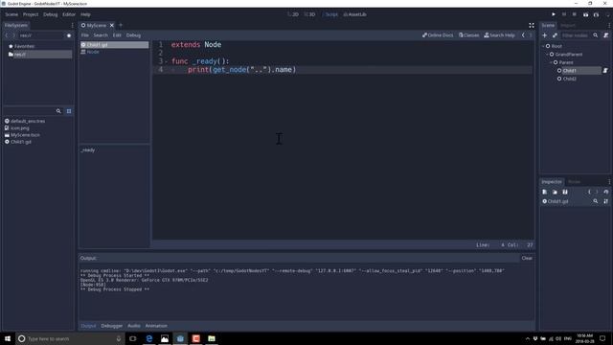Image resolution: width=613 pixels, height=345 pixels.
Task: Switch to the Node tab beside Inspector
Action: pyautogui.click(x=574, y=182)
